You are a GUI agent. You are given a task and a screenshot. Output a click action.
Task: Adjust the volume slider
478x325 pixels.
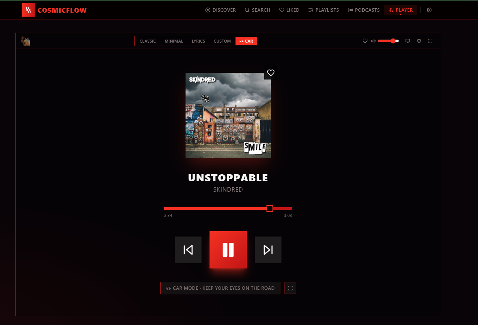tap(388, 41)
